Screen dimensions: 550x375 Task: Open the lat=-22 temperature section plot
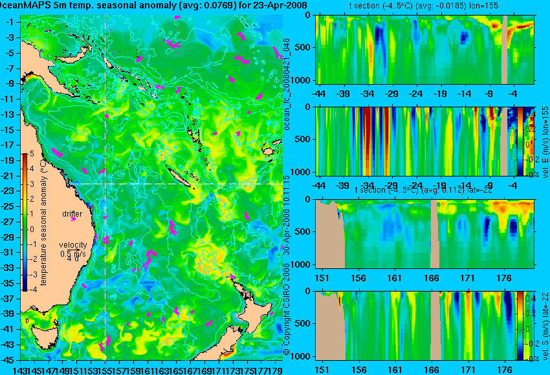(424, 234)
